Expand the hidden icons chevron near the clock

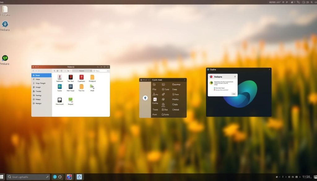[x=300, y=177]
